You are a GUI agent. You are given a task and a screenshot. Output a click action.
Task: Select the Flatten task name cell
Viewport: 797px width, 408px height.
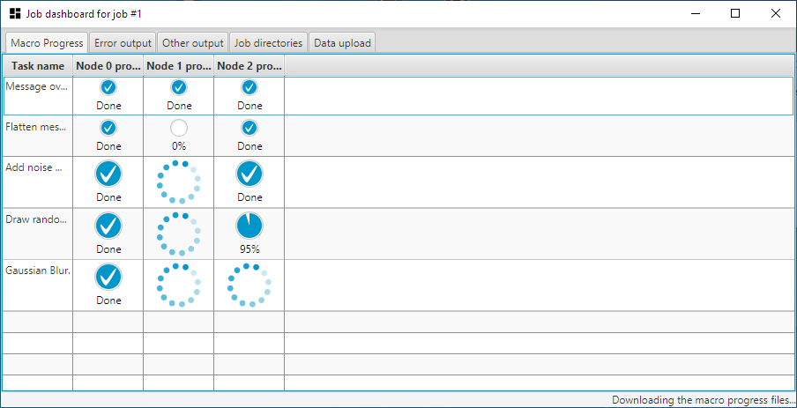(37, 127)
